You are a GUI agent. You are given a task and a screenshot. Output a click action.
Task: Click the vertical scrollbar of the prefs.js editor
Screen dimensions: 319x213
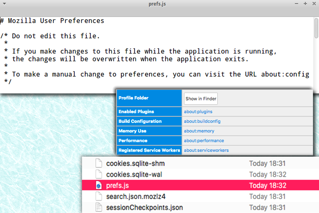pyautogui.click(x=316, y=28)
